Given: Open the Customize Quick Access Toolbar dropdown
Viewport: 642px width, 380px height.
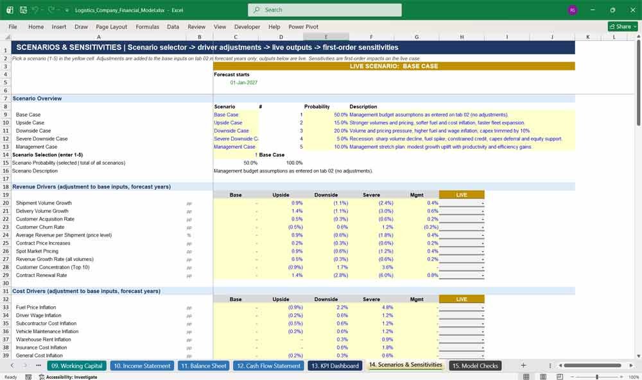Looking at the screenshot, I should pyautogui.click(x=67, y=10).
